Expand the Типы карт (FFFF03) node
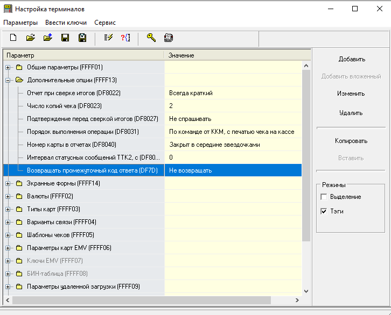 click(x=8, y=209)
